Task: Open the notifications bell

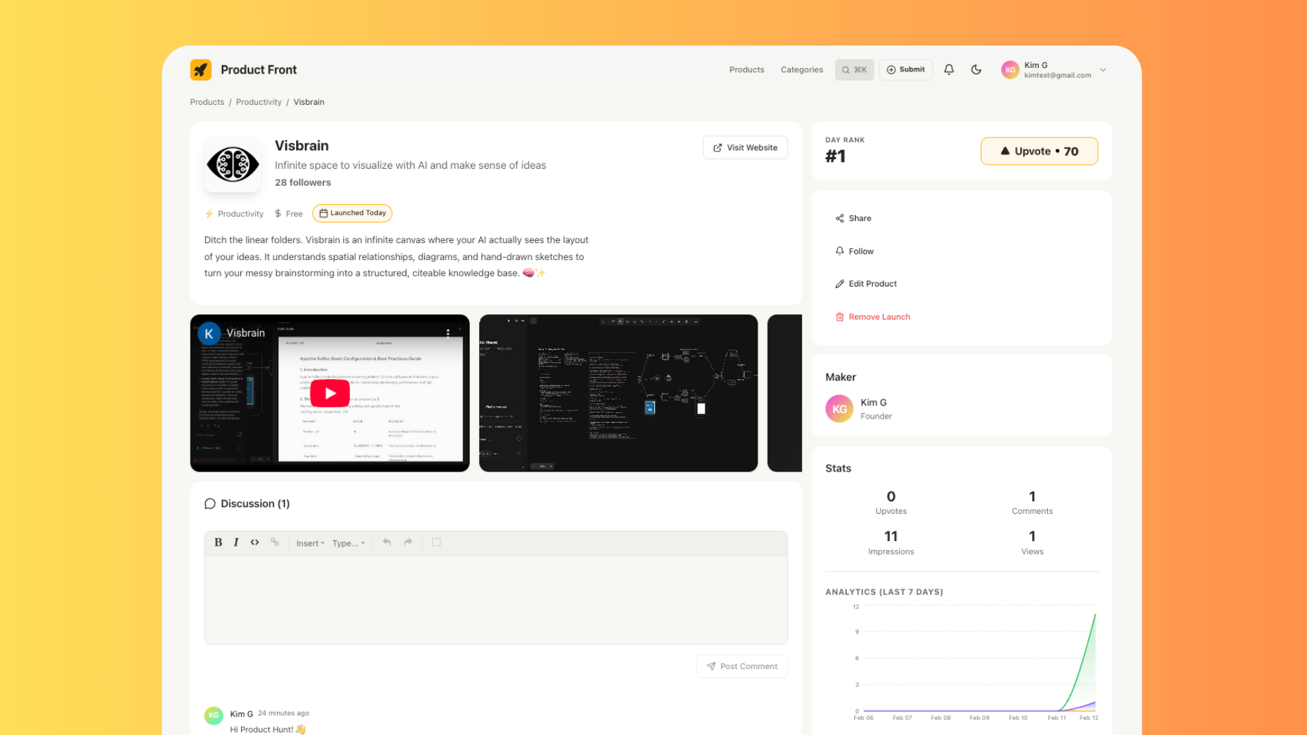Action: pos(949,69)
